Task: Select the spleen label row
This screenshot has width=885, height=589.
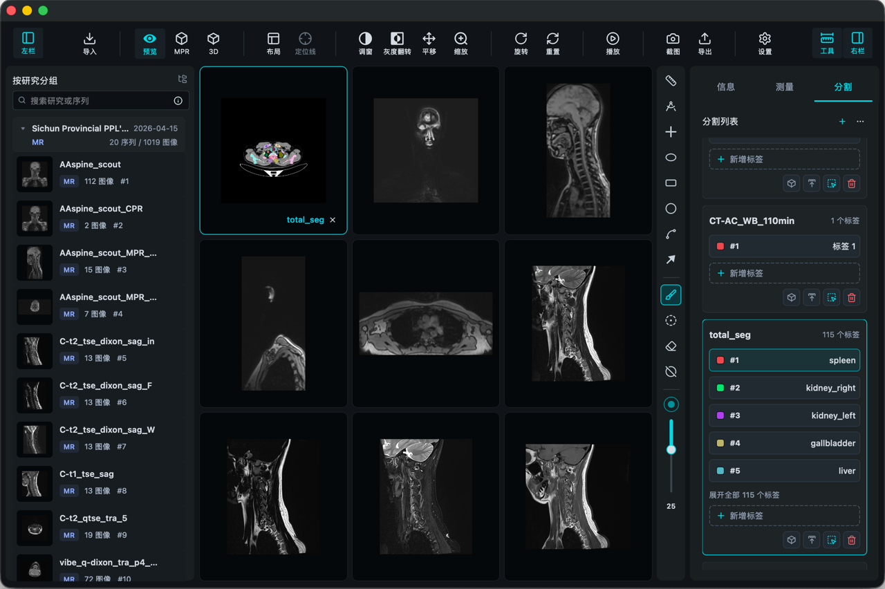Action: tap(785, 360)
